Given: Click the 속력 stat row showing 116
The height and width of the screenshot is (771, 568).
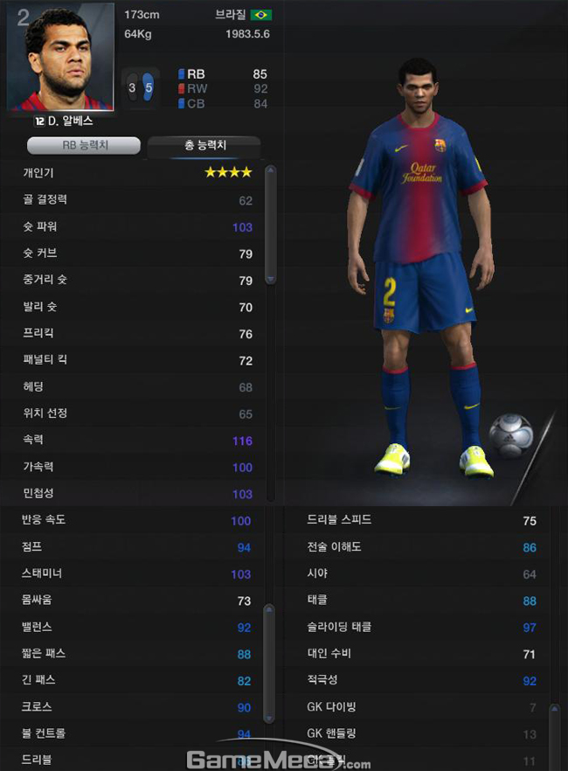Looking at the screenshot, I should (x=133, y=441).
